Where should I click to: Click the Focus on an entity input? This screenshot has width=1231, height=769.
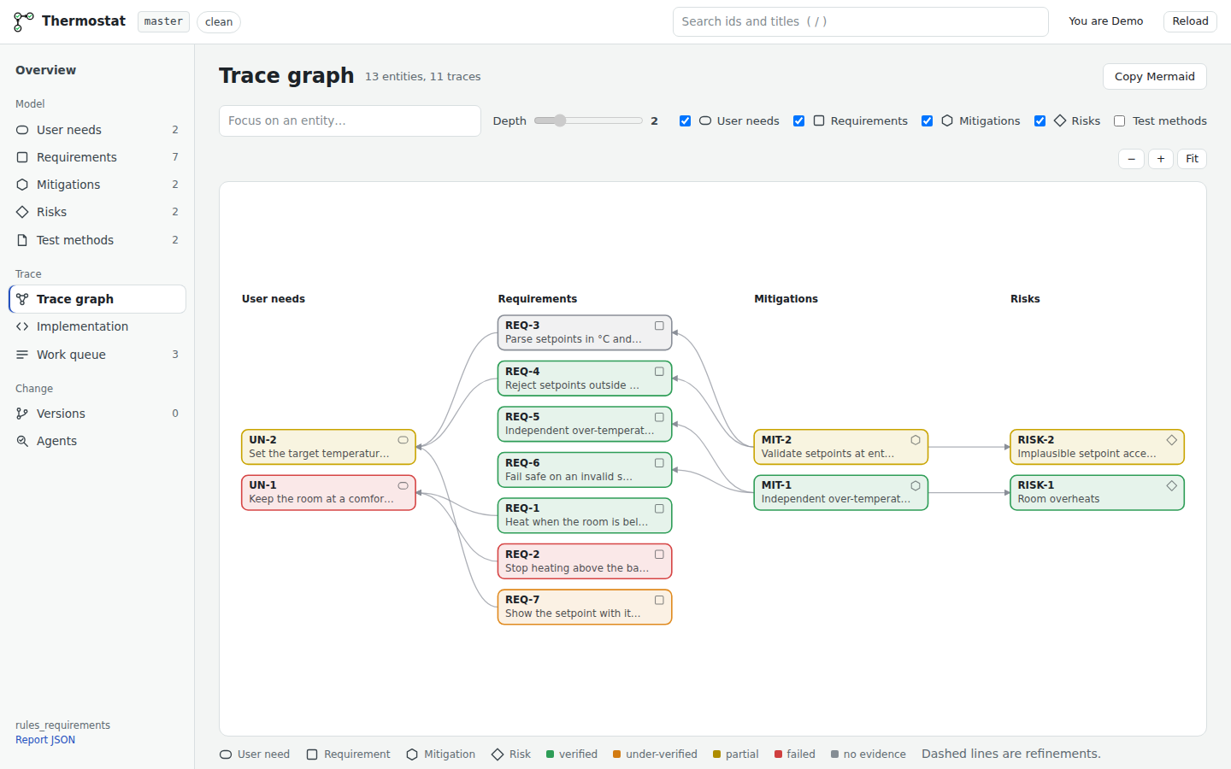350,120
